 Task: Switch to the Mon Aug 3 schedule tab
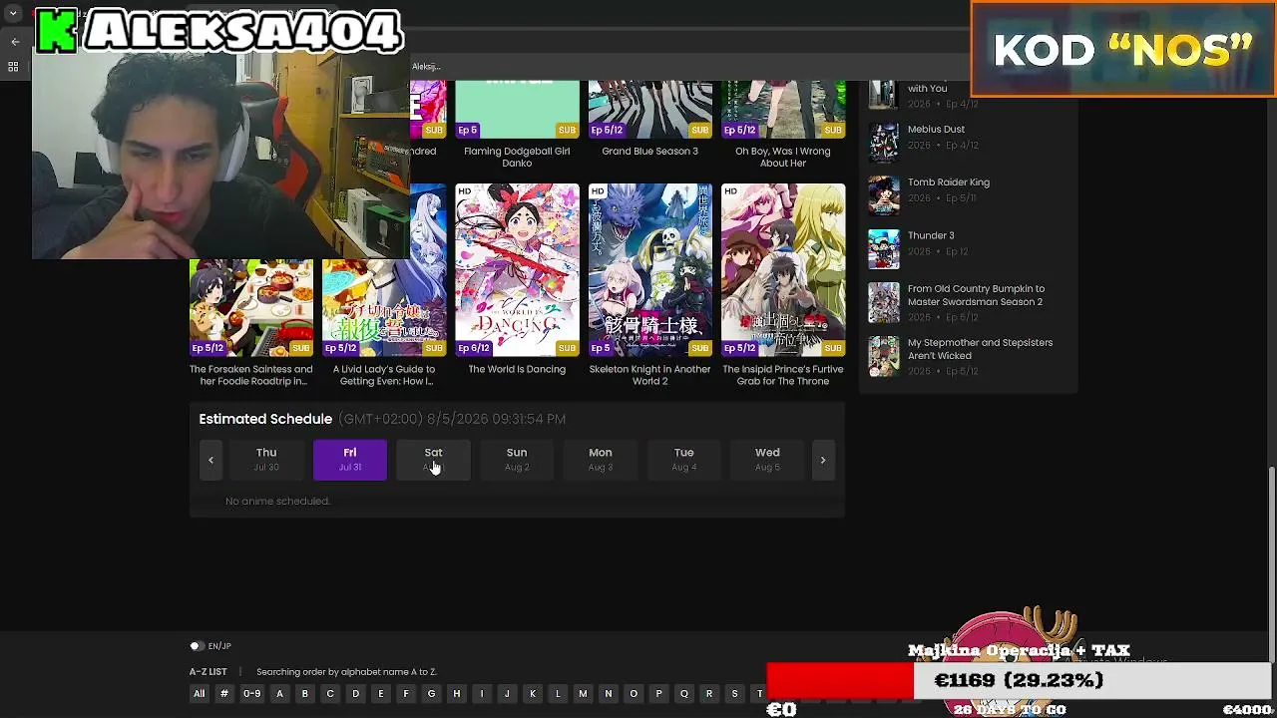pyautogui.click(x=601, y=460)
